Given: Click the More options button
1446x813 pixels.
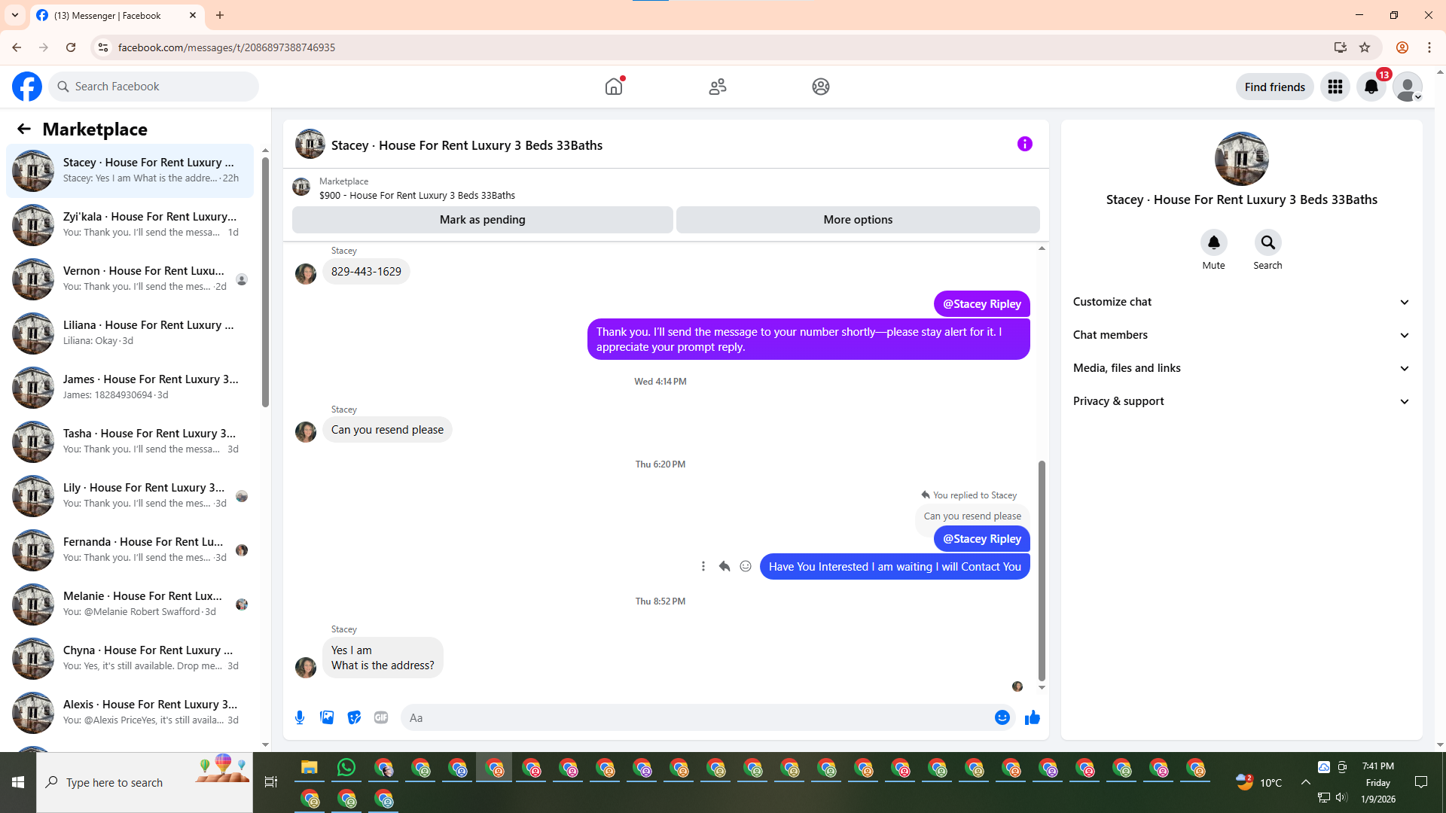Looking at the screenshot, I should 858,220.
